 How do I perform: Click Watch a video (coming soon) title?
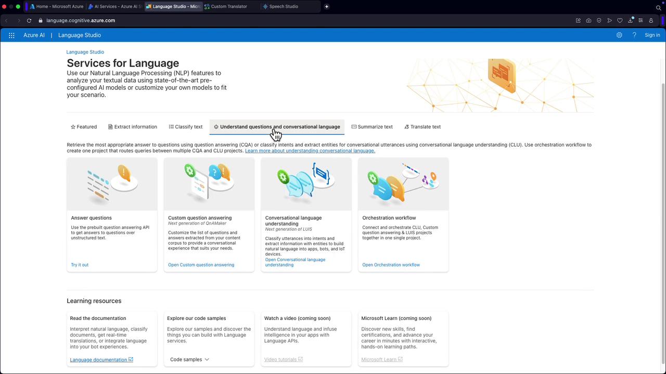(297, 318)
